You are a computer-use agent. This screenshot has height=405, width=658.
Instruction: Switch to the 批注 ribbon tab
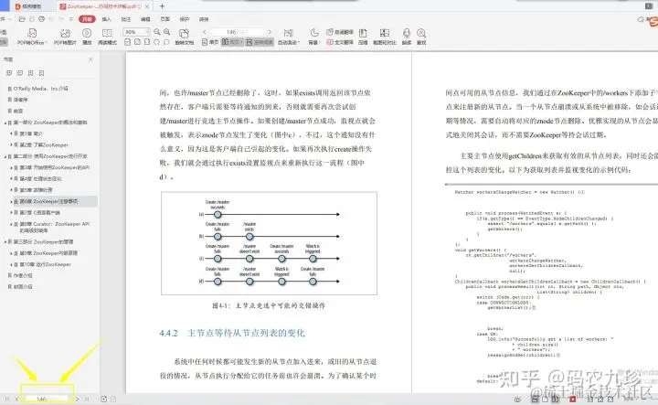(x=126, y=19)
